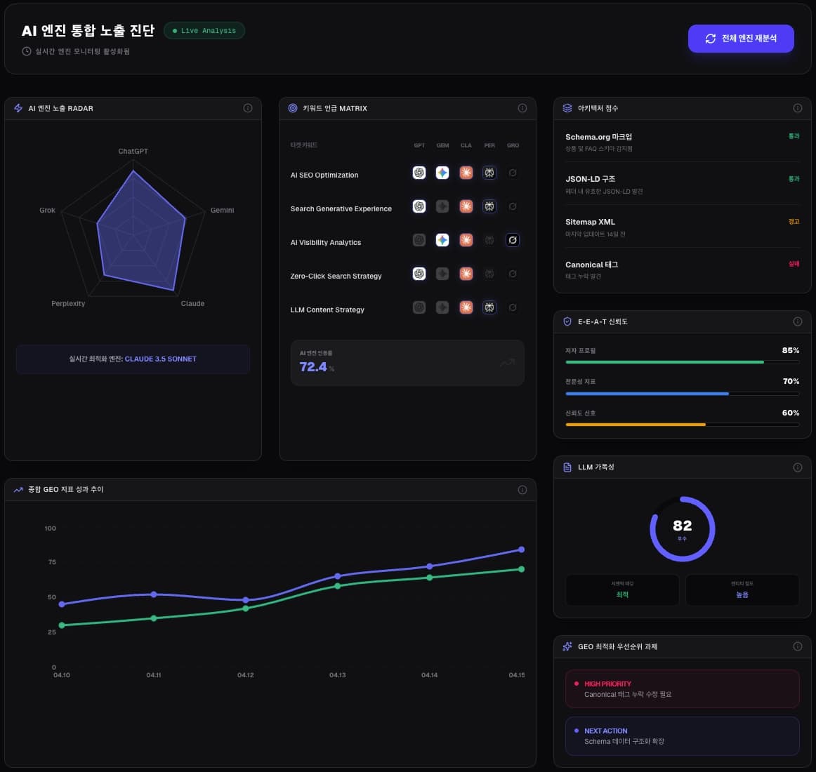
Task: Click the Gemini label on the radar
Action: click(x=222, y=210)
